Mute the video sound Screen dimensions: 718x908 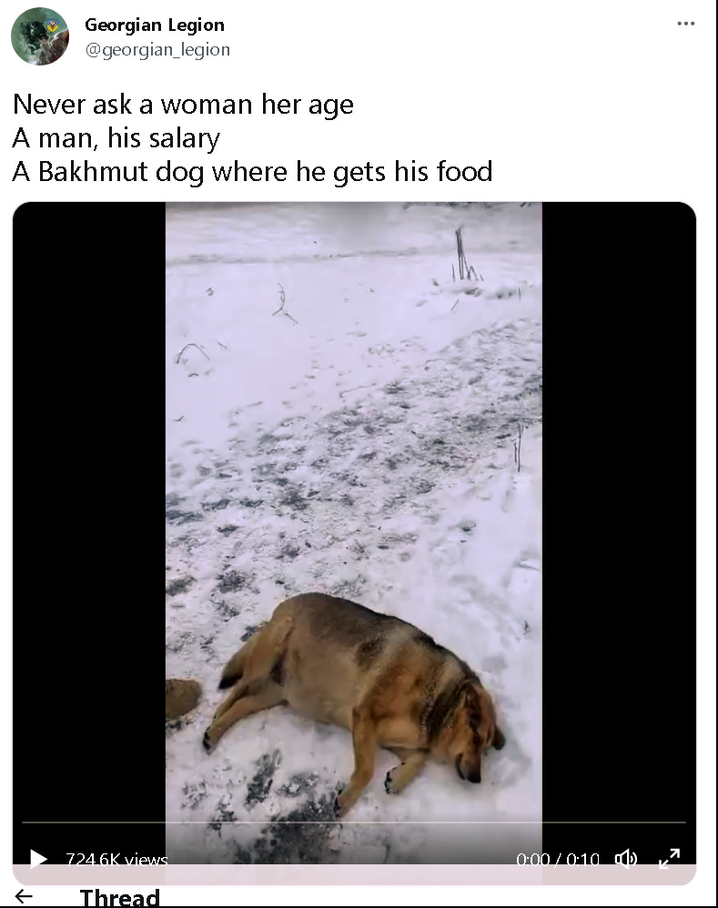(625, 858)
